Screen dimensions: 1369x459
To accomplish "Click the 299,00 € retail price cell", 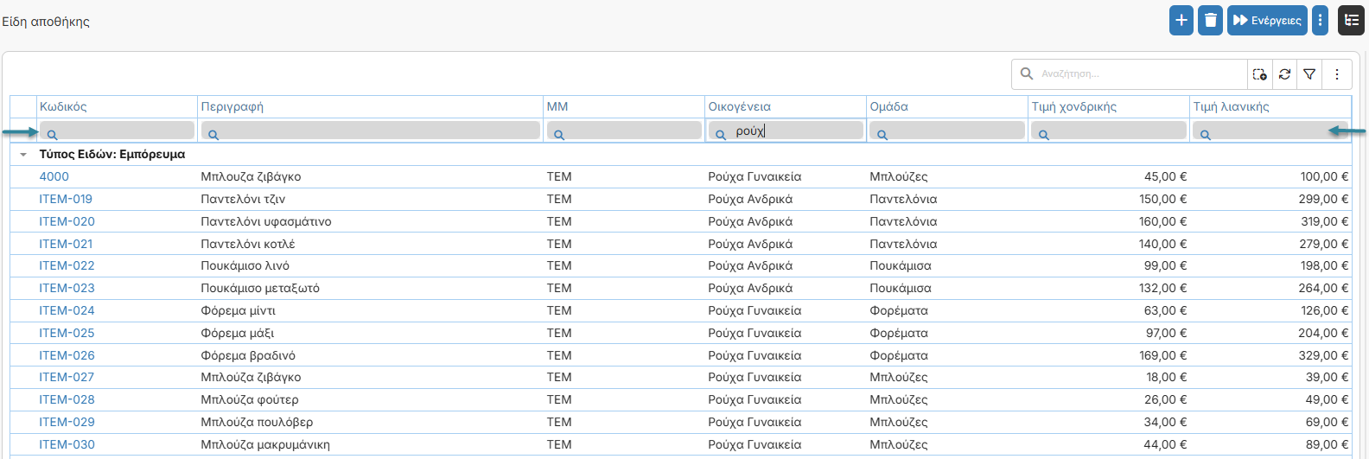I will point(1270,199).
